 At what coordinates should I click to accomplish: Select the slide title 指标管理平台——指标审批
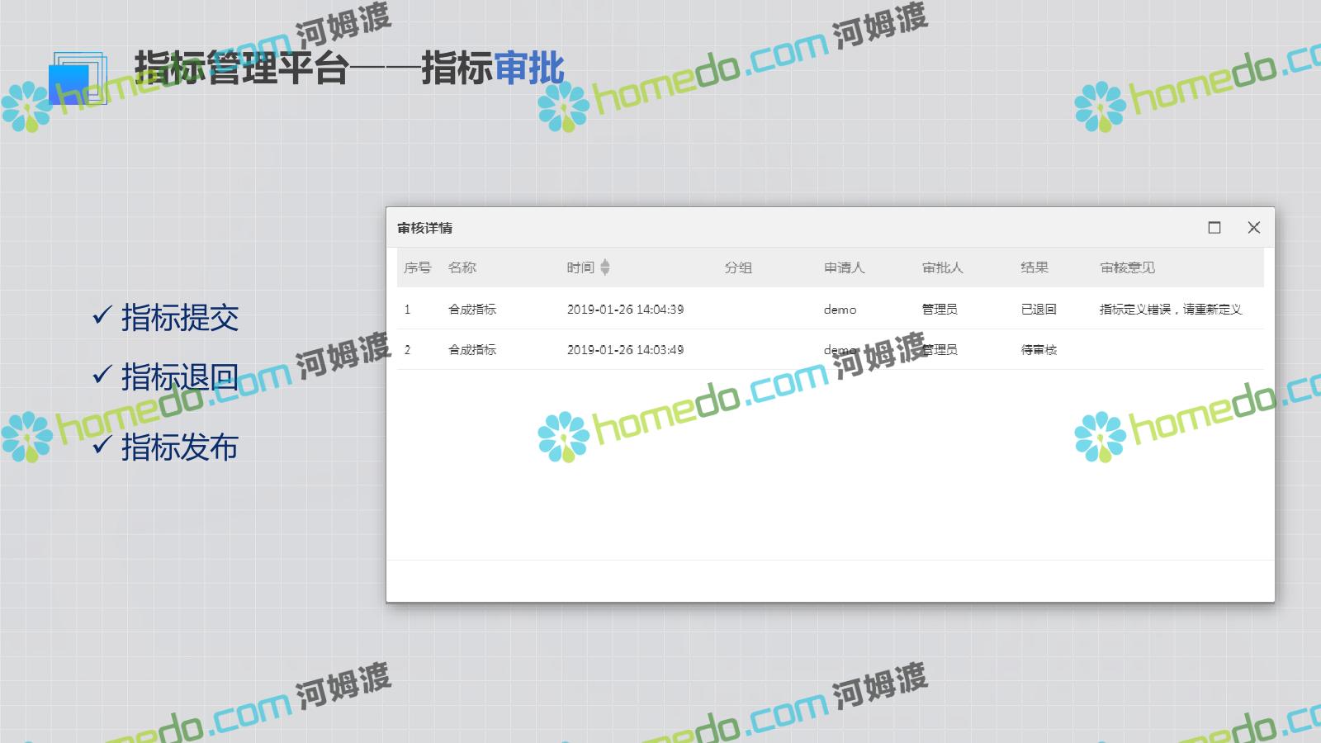pos(349,68)
